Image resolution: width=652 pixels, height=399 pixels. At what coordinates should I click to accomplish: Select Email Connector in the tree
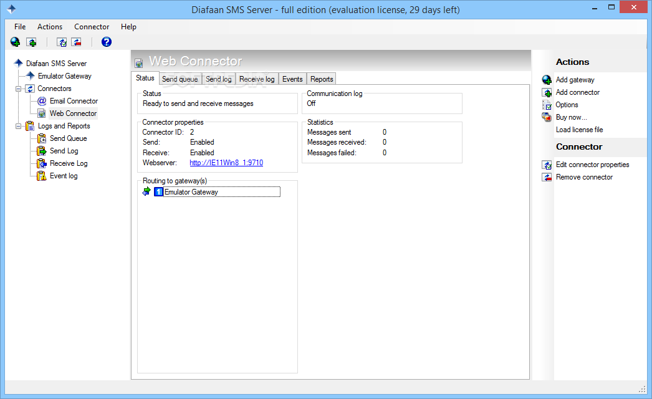(x=74, y=101)
